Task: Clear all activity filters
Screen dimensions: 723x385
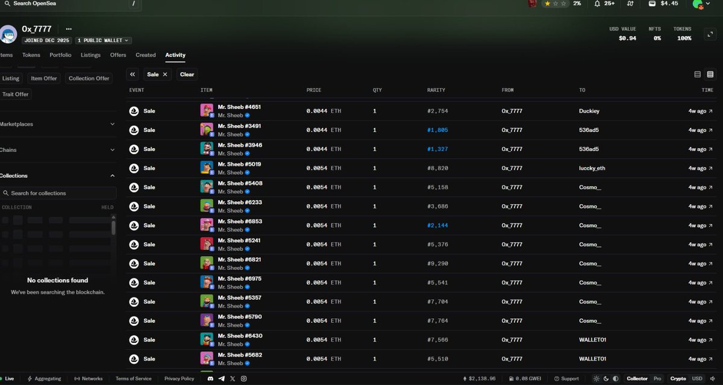Action: [x=187, y=74]
